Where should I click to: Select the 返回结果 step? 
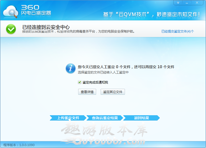(142, 118)
